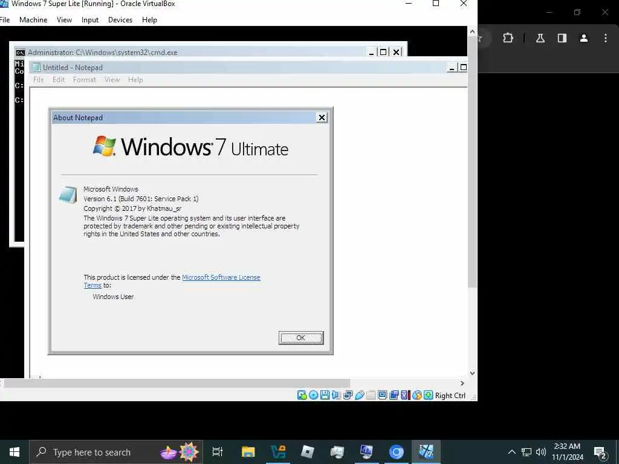Open the display settings monitor icon
Viewport: 619px width, 464px height.
click(x=382, y=395)
